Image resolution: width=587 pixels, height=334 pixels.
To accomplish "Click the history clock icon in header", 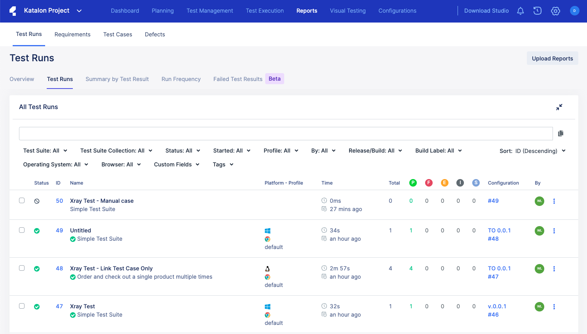I will [x=537, y=11].
